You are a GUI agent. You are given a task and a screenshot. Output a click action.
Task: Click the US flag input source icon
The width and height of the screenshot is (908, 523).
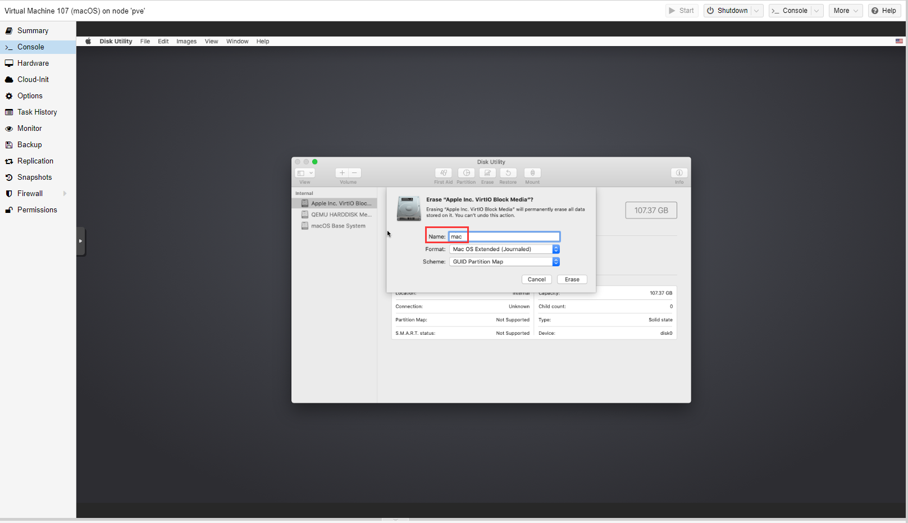point(899,41)
